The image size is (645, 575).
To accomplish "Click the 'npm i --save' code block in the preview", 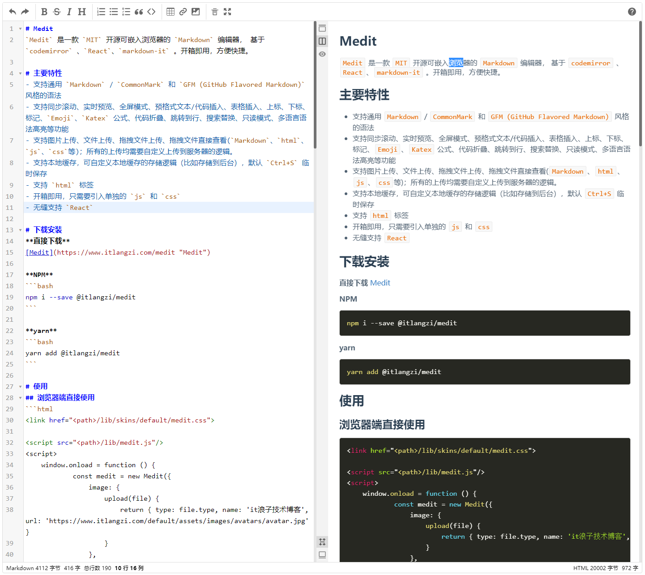I will [x=485, y=323].
